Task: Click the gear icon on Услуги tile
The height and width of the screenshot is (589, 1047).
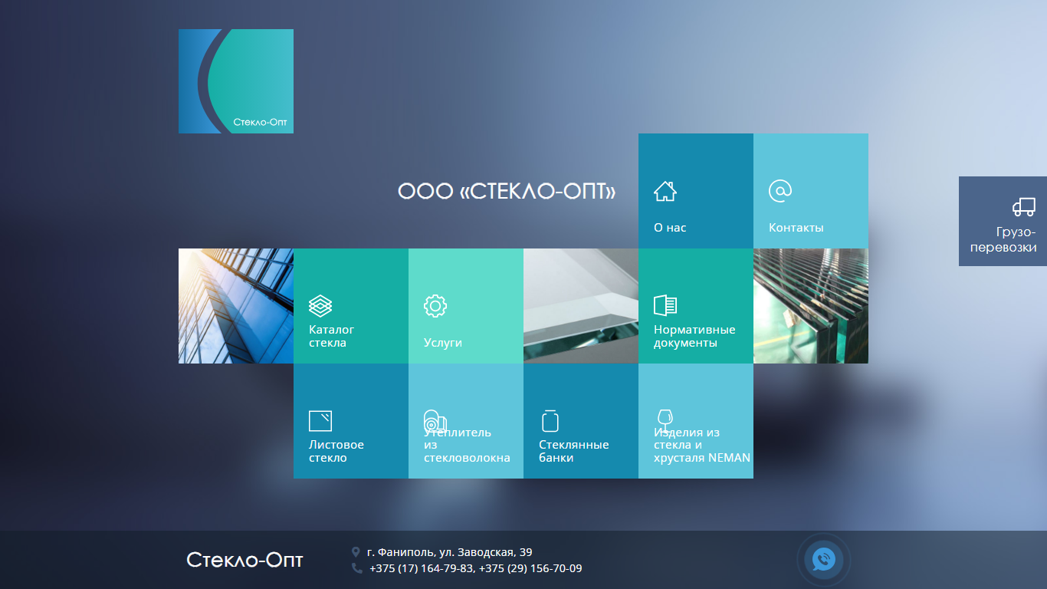Action: (x=435, y=306)
